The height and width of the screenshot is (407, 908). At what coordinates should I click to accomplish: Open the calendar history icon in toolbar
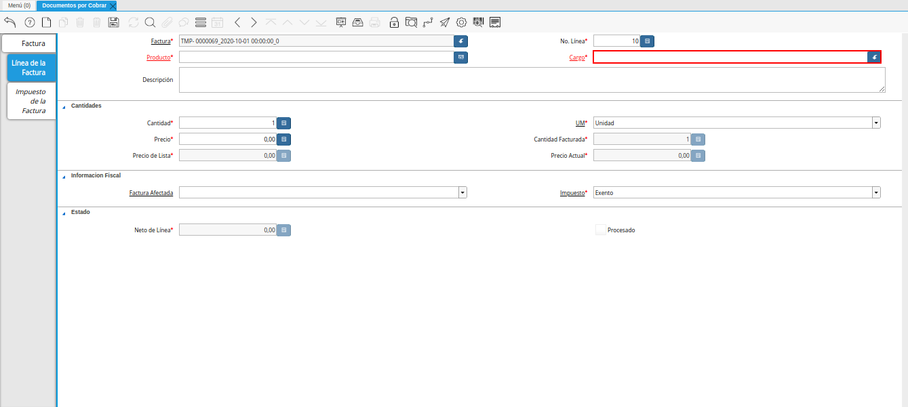[217, 22]
